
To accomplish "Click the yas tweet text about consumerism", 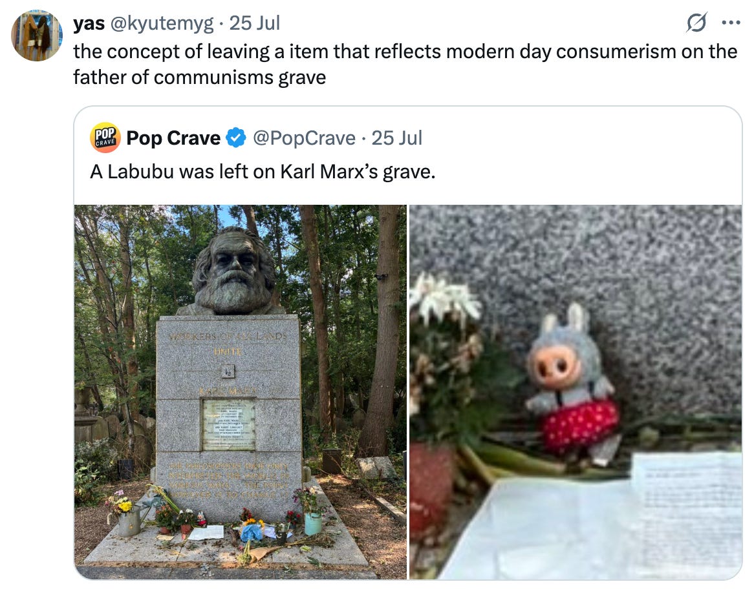I will [405, 65].
